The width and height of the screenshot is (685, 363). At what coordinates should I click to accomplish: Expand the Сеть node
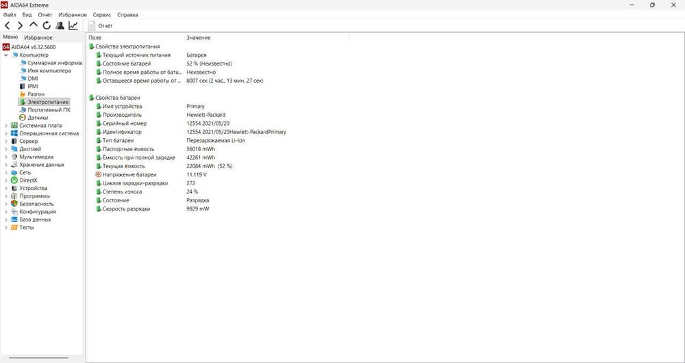5,172
